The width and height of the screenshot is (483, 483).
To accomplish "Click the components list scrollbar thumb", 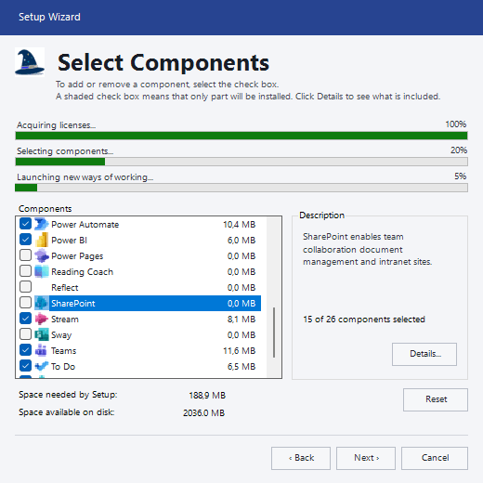I will point(274,333).
